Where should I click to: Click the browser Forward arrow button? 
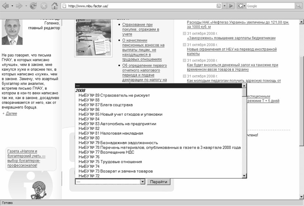19,6
